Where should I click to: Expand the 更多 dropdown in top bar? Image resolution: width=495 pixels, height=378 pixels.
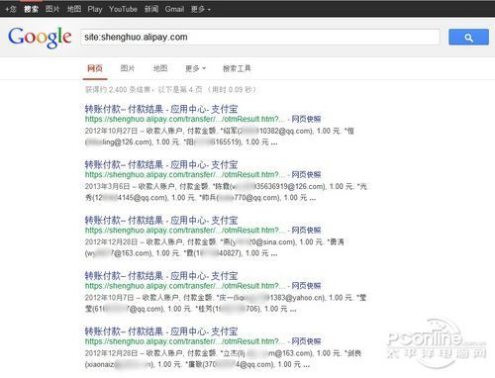[x=201, y=9]
